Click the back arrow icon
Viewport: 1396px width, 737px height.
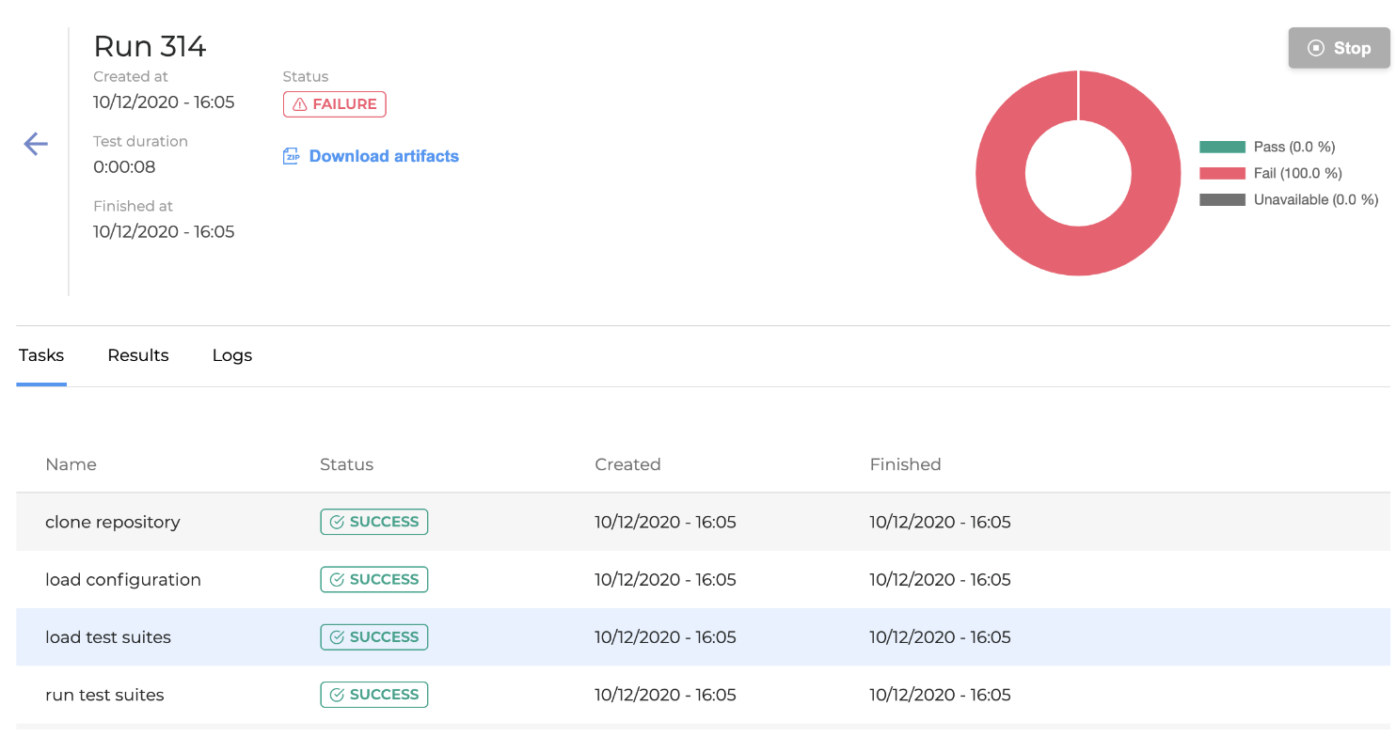(36, 144)
